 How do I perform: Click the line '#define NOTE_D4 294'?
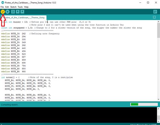(x=14, y=37)
